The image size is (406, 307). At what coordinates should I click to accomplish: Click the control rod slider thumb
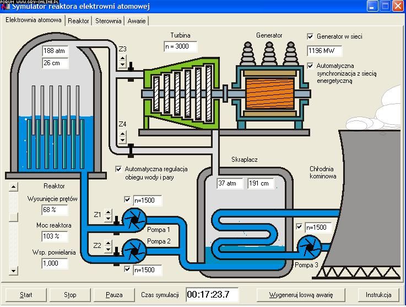[13, 217]
